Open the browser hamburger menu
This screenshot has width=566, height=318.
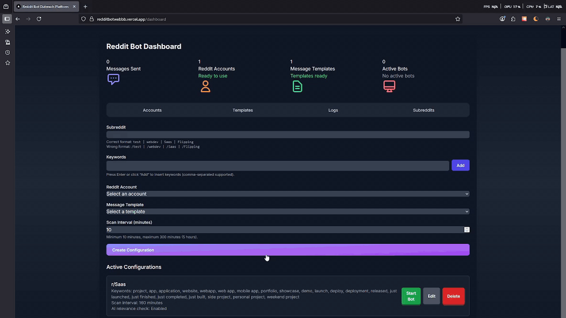click(558, 19)
